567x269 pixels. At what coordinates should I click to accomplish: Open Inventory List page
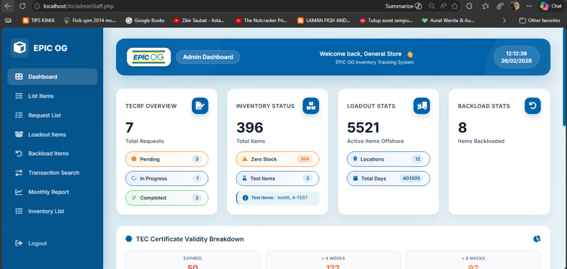(x=52, y=211)
